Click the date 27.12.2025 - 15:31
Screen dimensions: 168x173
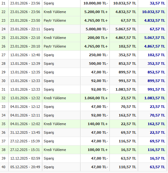25,150
